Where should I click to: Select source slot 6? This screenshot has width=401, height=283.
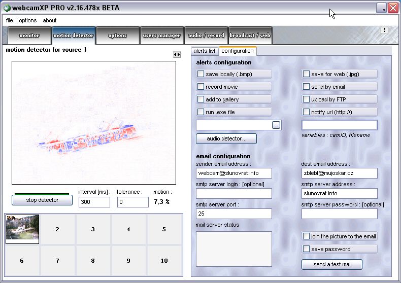click(22, 261)
